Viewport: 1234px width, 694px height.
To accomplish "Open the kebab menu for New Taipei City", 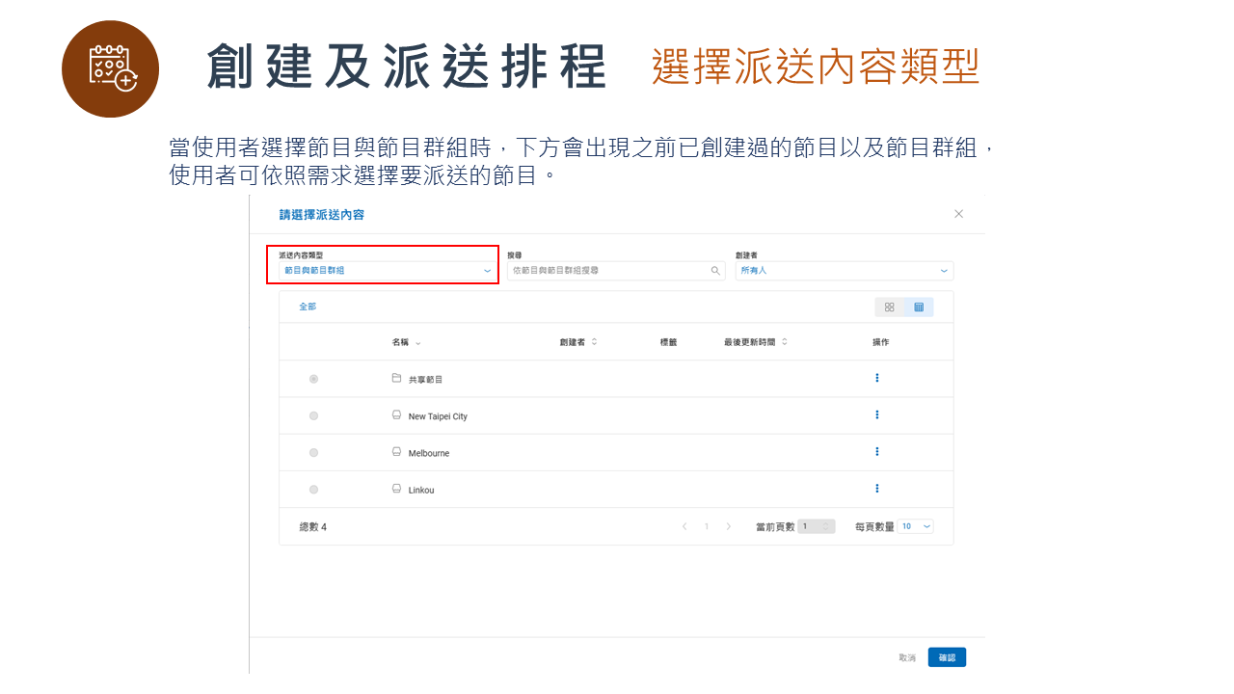I will [x=876, y=414].
